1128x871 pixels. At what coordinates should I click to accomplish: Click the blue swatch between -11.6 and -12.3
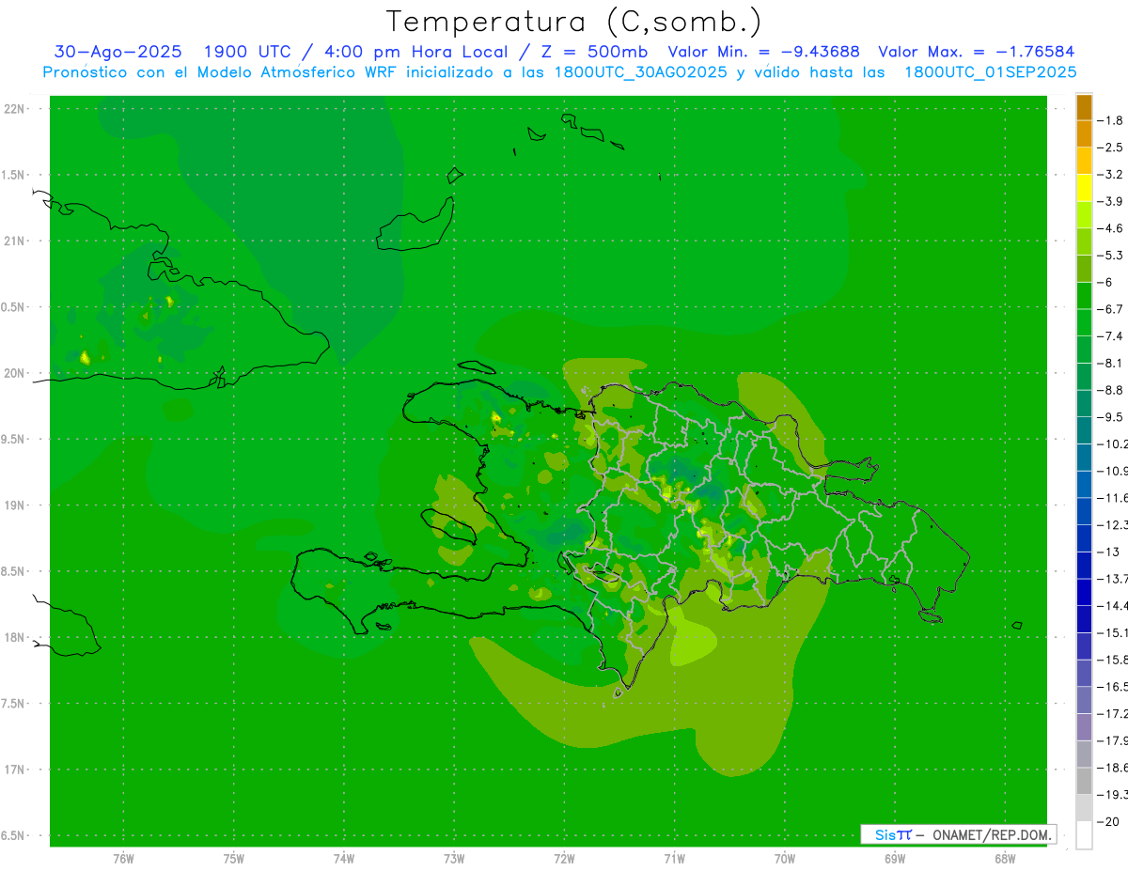coord(1084,511)
